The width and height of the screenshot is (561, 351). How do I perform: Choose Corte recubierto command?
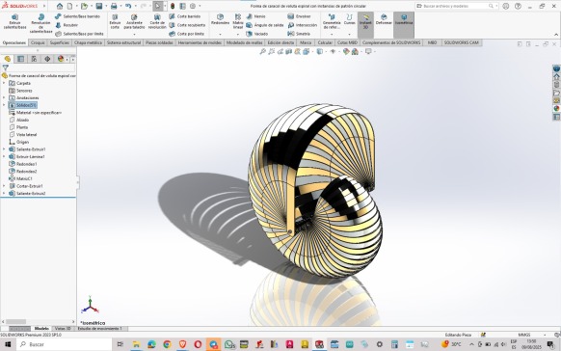click(x=187, y=25)
